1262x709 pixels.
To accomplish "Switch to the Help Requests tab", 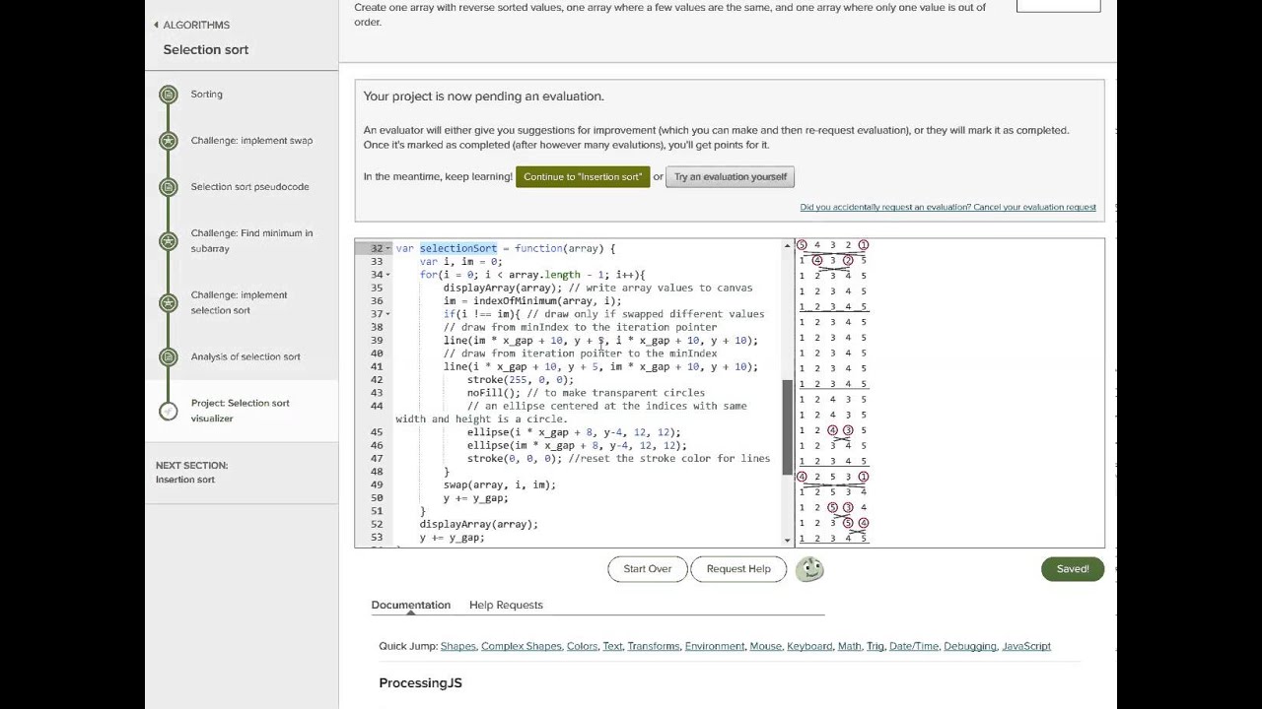I will coord(506,605).
